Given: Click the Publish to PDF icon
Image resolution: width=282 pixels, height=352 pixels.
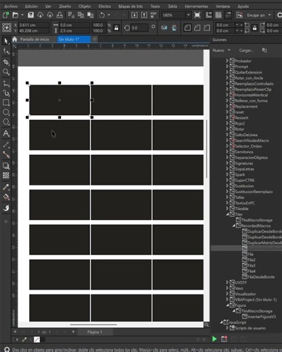Looking at the screenshot, I should (154, 15).
